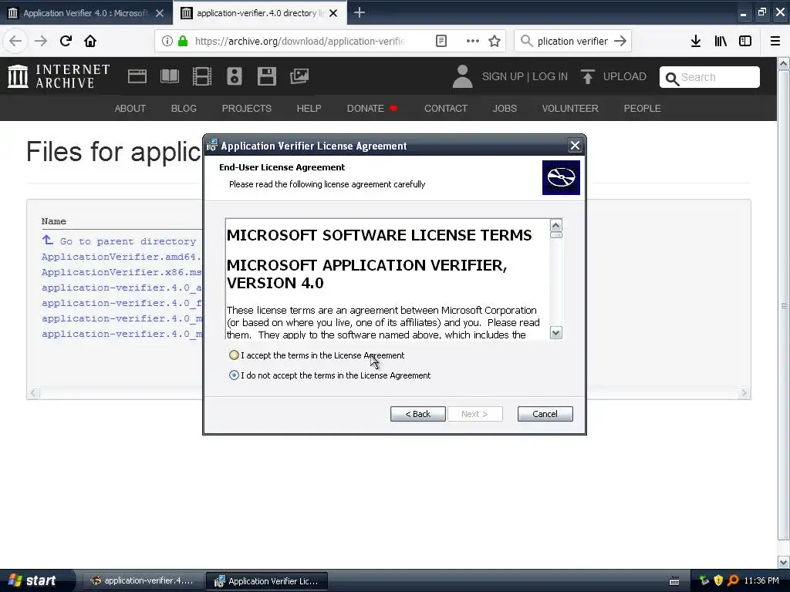
Task: Open the HELP menu item
Action: point(309,108)
